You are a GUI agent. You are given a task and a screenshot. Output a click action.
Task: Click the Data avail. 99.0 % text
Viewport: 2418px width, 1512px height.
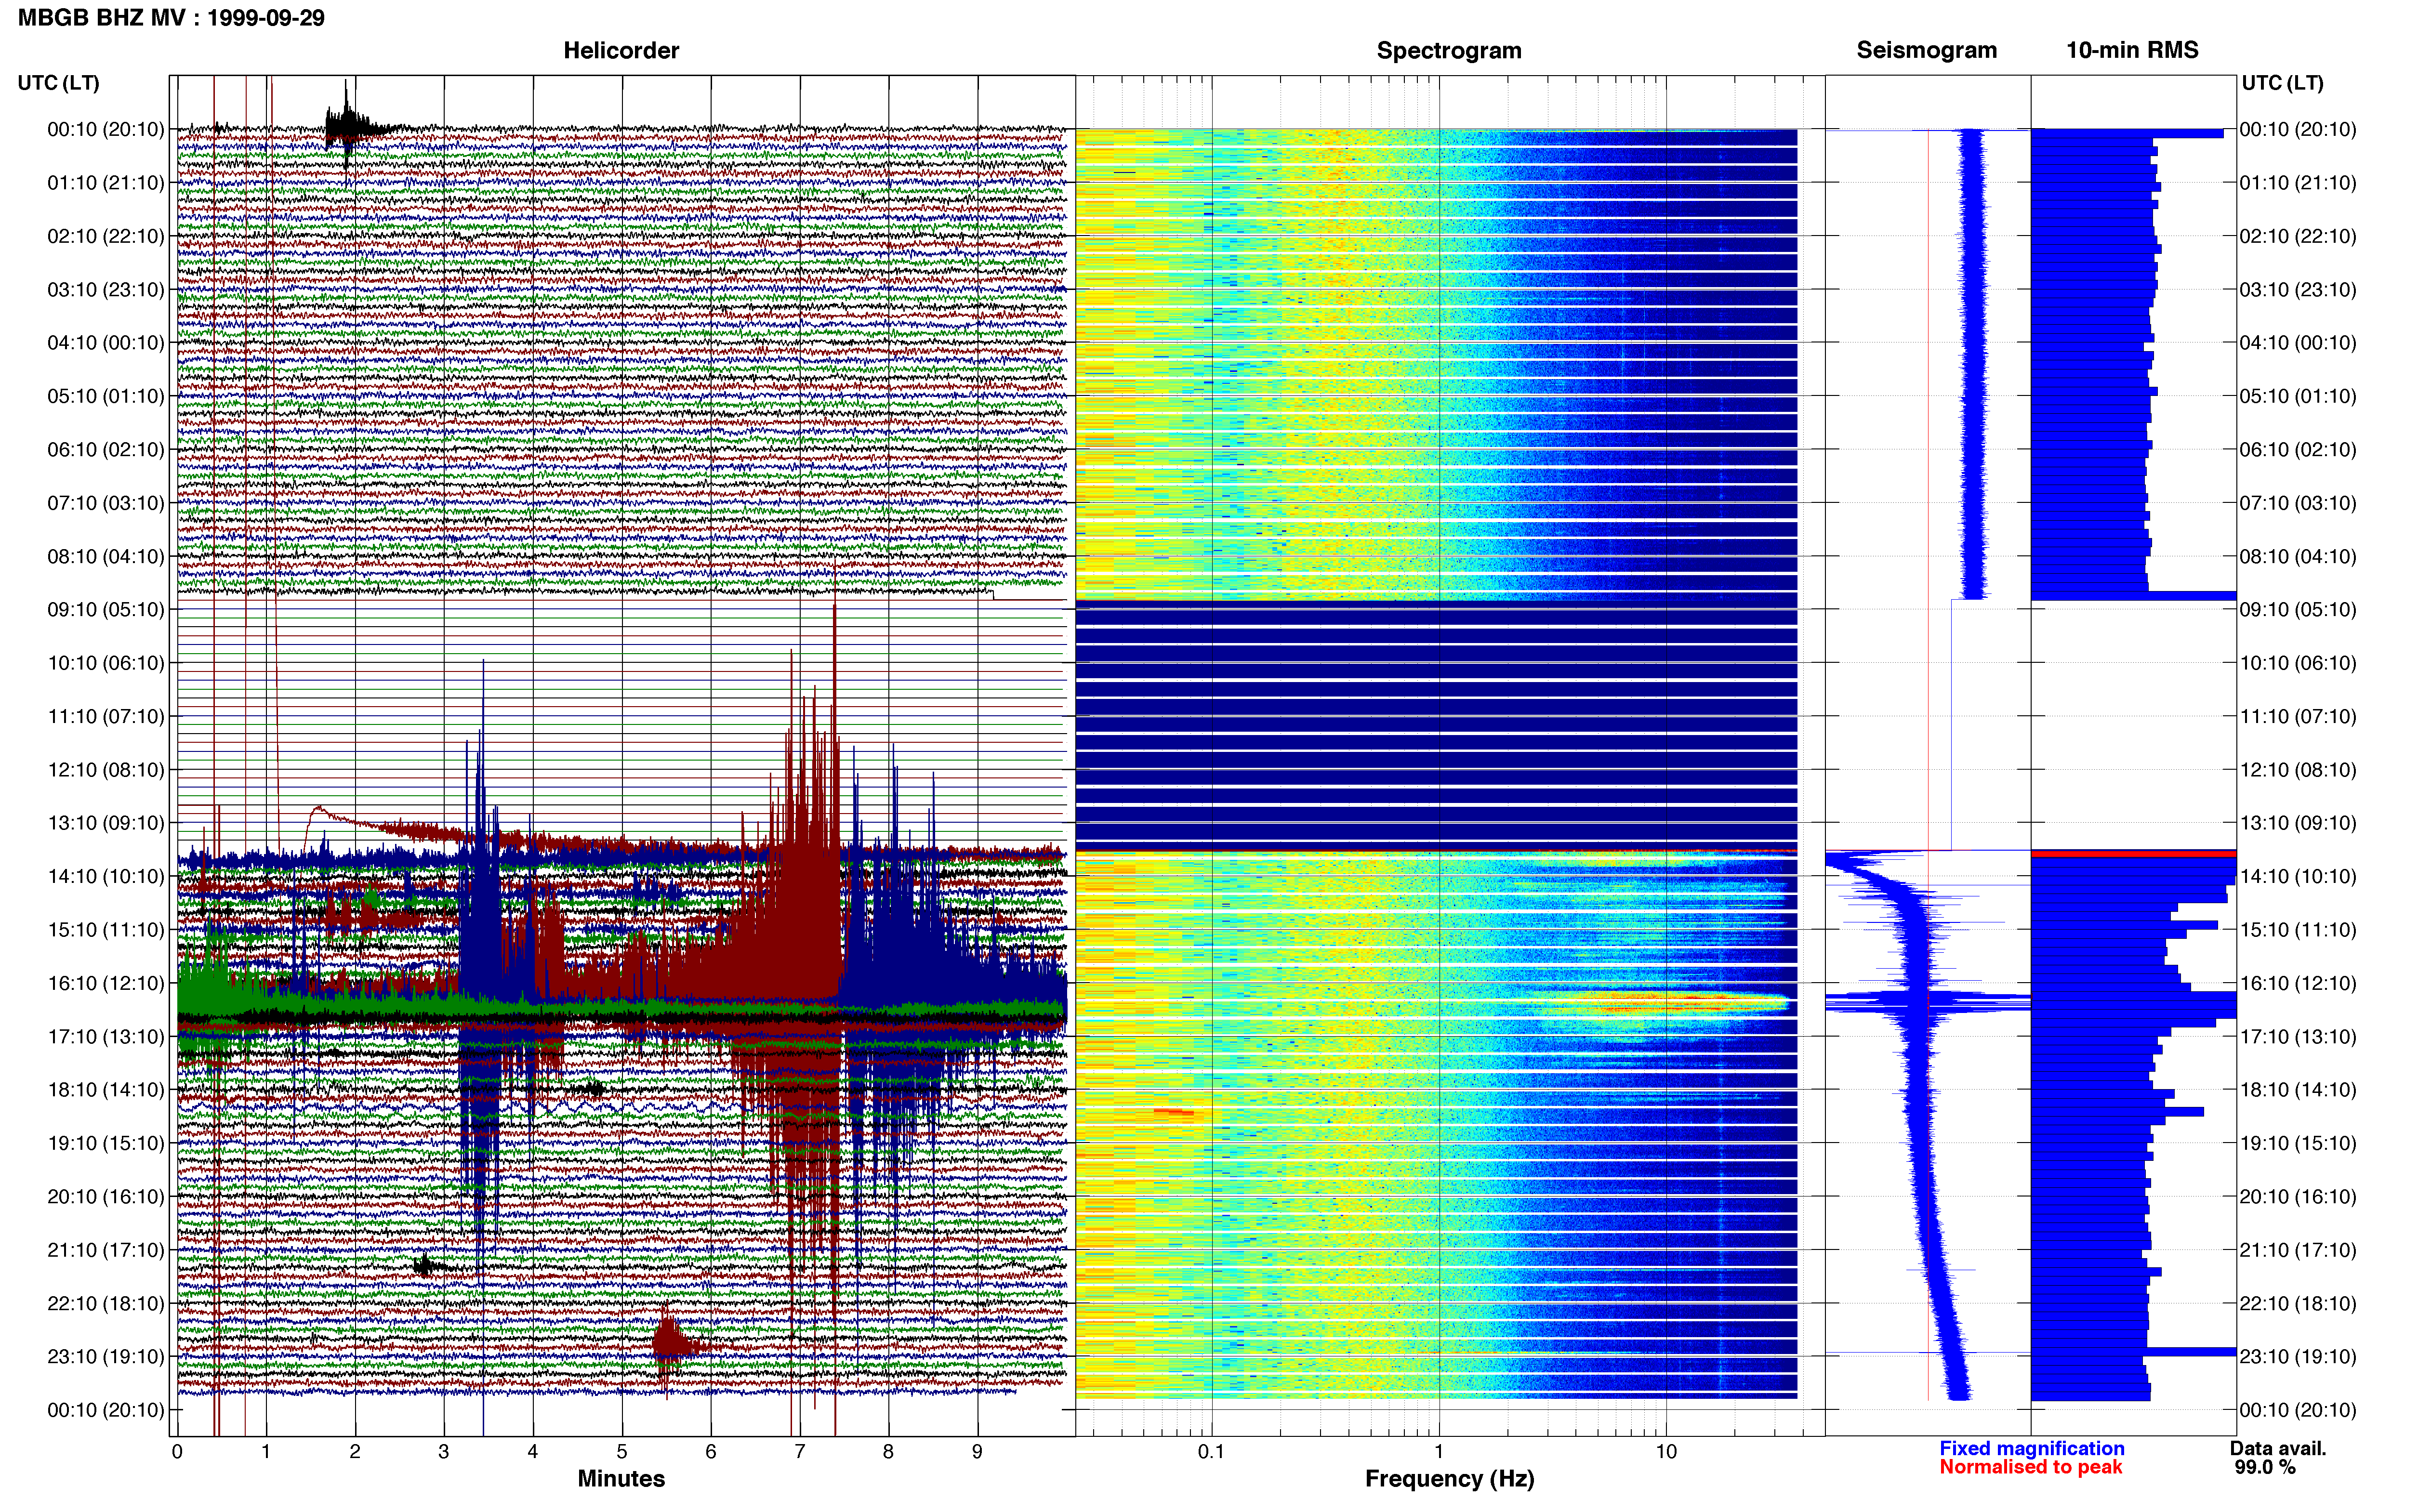click(x=2278, y=1457)
